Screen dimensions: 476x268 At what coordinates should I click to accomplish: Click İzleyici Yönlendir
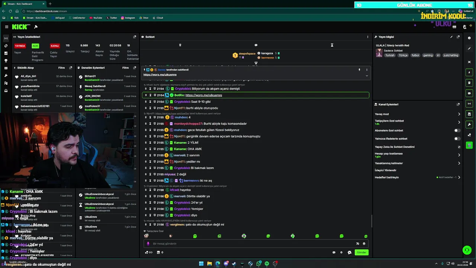click(x=386, y=170)
